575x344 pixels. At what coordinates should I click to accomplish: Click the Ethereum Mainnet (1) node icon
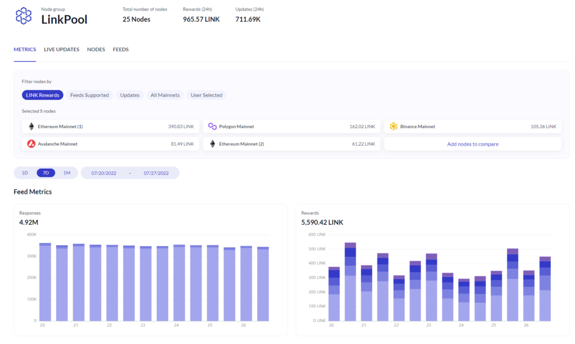pyautogui.click(x=32, y=126)
